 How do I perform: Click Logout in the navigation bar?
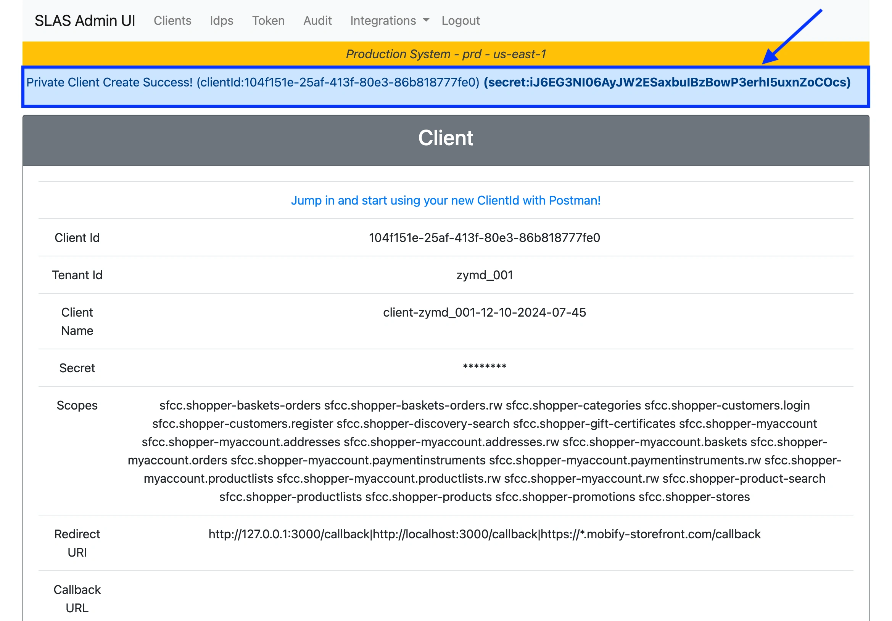460,21
